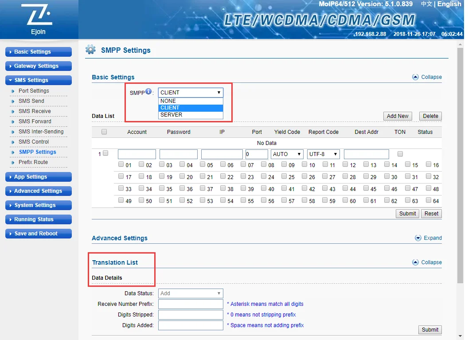Check the port 01 checkbox

121,164
